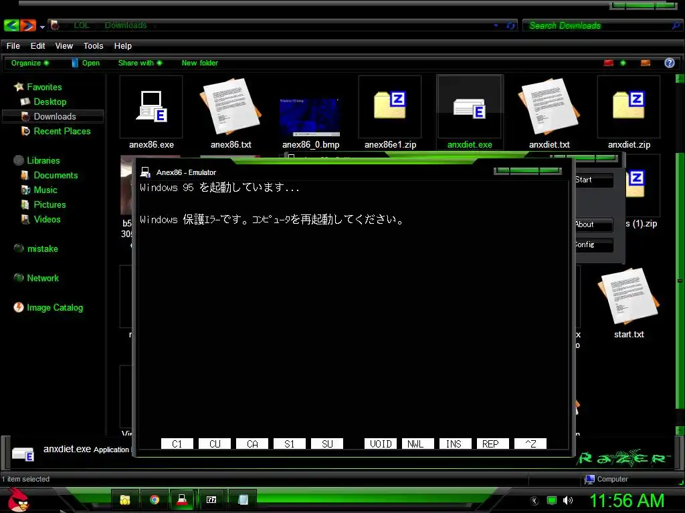The image size is (685, 513).
Task: Click the CU key in emulator
Action: click(215, 444)
